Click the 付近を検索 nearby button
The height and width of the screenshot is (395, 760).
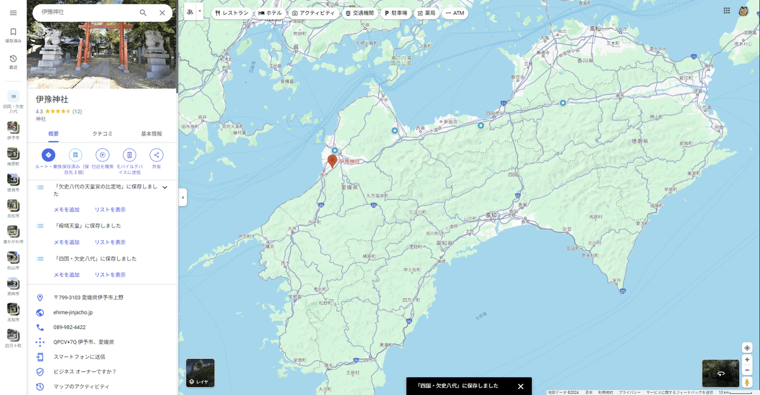102,155
